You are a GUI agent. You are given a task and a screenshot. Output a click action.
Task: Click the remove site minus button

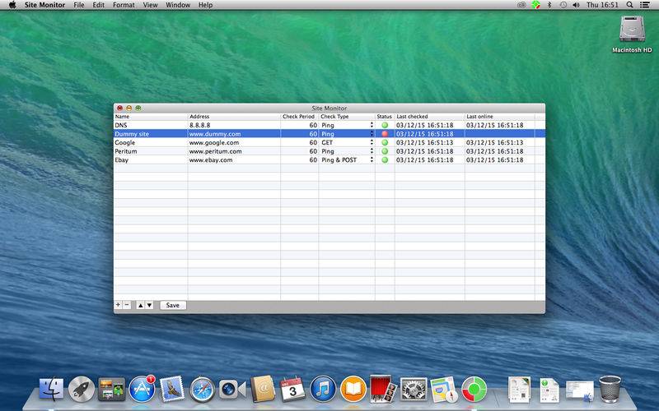(x=127, y=305)
